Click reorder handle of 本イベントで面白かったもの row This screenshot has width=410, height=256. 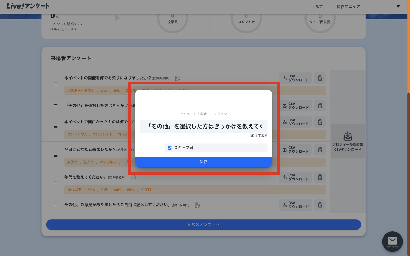click(x=56, y=128)
